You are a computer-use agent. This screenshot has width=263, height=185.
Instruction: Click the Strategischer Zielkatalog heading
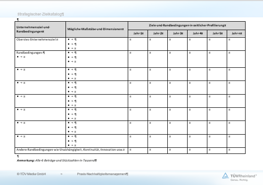(41, 14)
